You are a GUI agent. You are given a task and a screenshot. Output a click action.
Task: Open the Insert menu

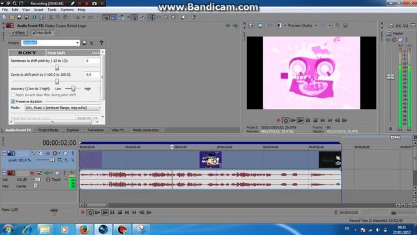pyautogui.click(x=38, y=10)
